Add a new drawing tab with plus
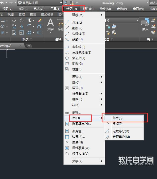The image size is (157, 179). point(29,46)
